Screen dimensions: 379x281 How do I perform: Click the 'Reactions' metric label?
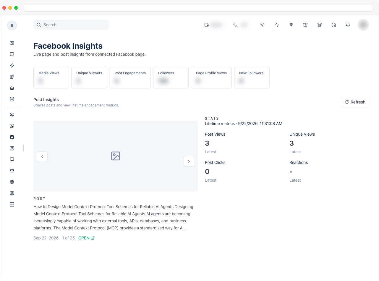point(299,162)
